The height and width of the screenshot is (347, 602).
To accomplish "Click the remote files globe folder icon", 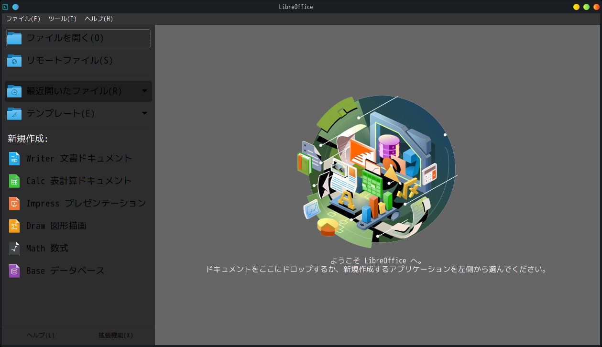I will pos(14,61).
